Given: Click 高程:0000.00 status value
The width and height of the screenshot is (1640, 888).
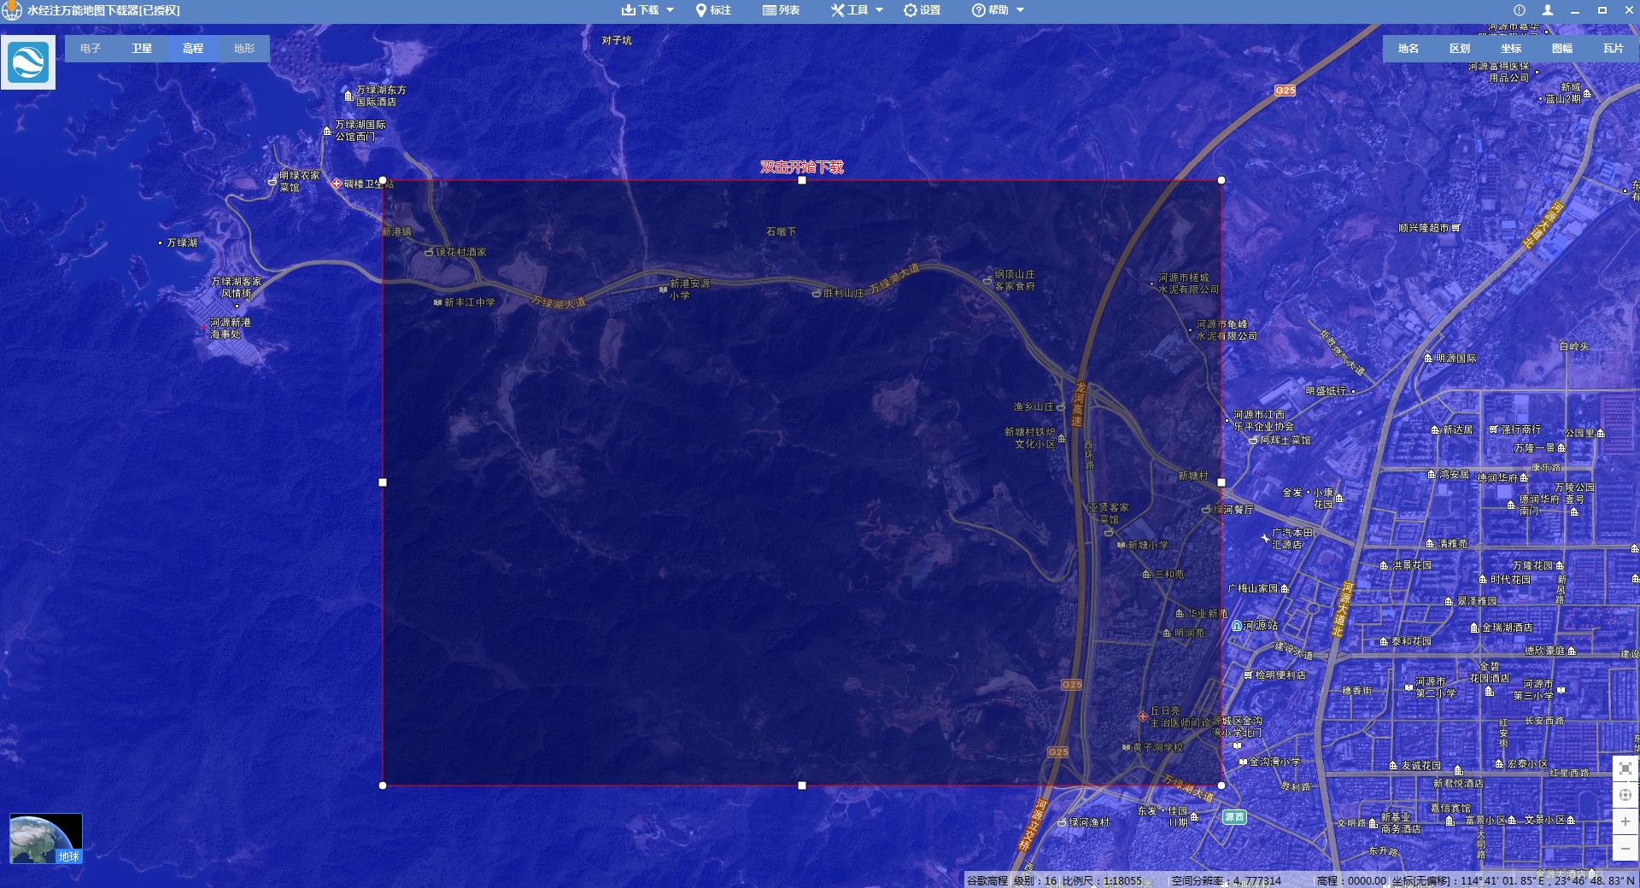Looking at the screenshot, I should click(x=1351, y=880).
